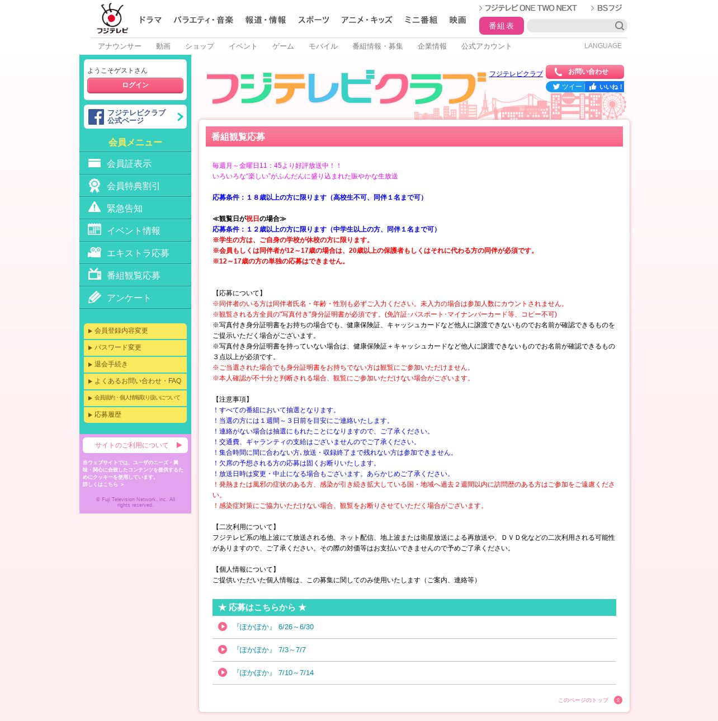Screen dimensions: 718x721
Task: Open the スポーツ menu
Action: click(x=314, y=20)
